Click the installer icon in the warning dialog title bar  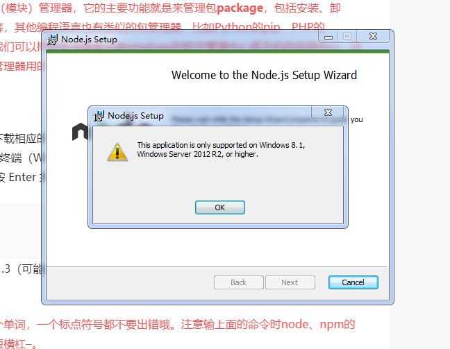pyautogui.click(x=99, y=116)
